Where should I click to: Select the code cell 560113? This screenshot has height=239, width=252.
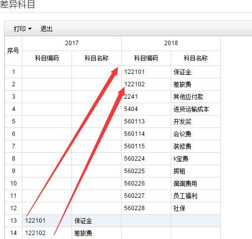[x=146, y=121]
